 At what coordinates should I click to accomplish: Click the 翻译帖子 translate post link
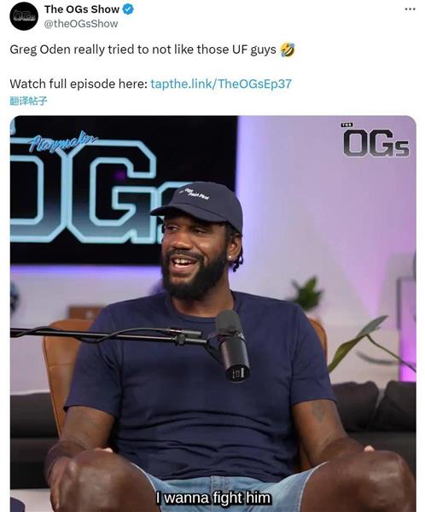(x=28, y=101)
